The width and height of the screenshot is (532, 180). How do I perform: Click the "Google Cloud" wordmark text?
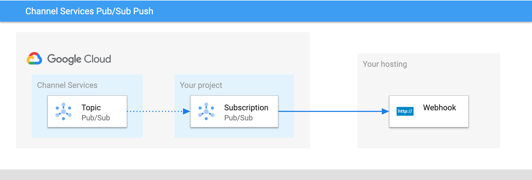click(x=79, y=59)
